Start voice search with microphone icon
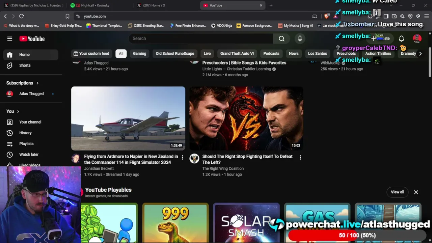The height and width of the screenshot is (243, 432). 300,38
